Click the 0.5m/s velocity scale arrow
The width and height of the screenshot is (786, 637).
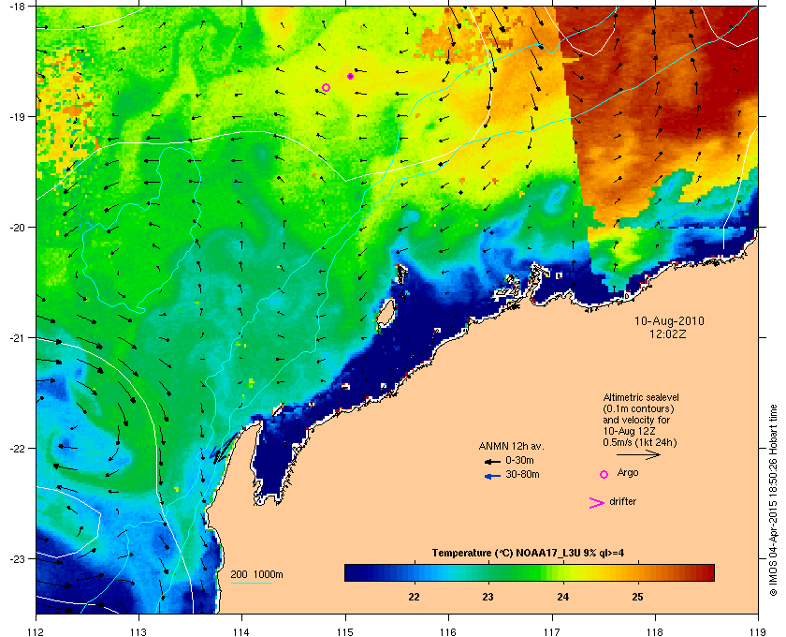(x=638, y=454)
